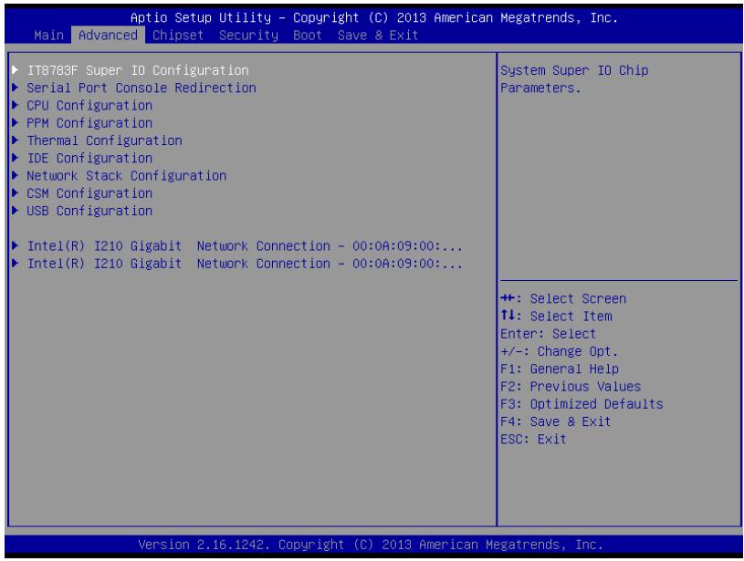Open USB Configuration submenu text
The width and height of the screenshot is (744, 561).
(x=89, y=211)
